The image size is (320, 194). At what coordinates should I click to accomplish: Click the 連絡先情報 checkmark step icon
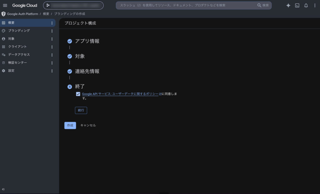pos(70,71)
